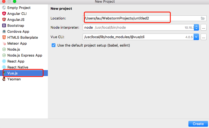Click the Location path text field
Viewport: 209px width, 128px height.
pyautogui.click(x=141, y=18)
